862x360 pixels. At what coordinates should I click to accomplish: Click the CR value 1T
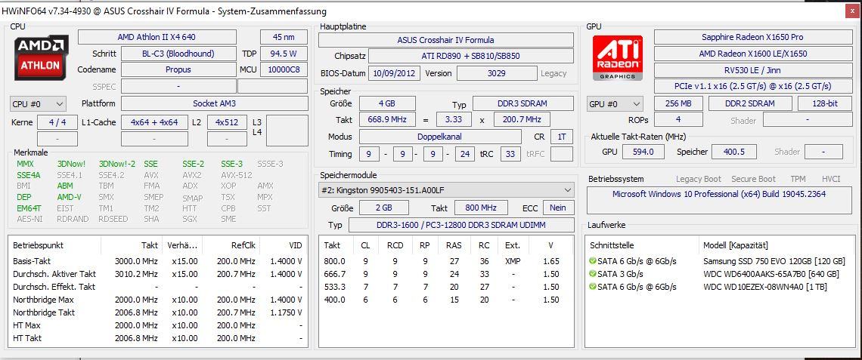(561, 137)
